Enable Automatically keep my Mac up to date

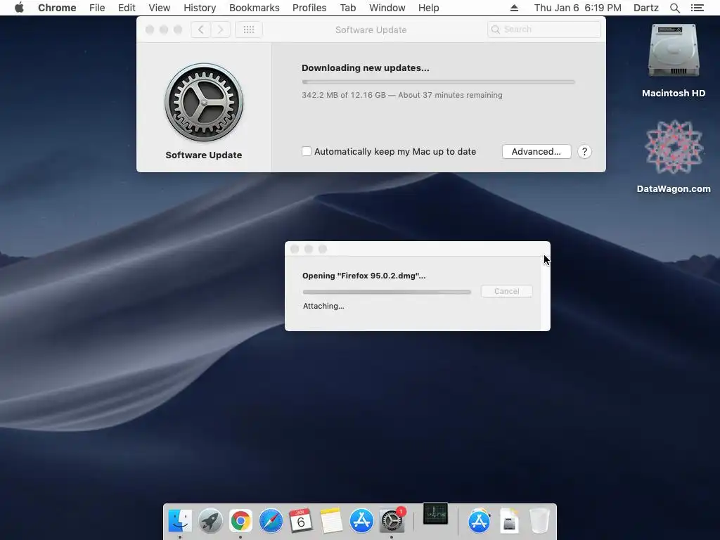[x=307, y=151]
